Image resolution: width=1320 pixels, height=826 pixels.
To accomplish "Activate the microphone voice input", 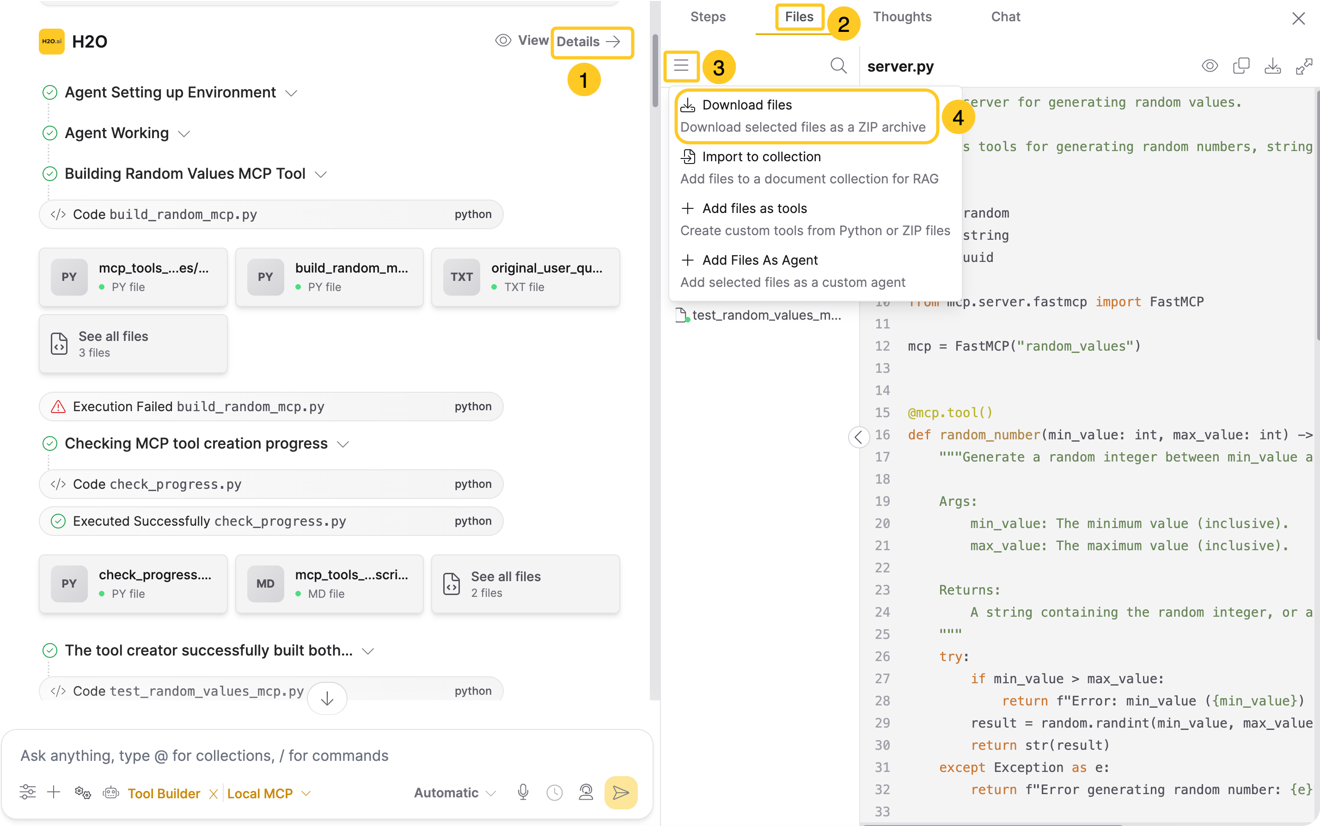I will pos(523,792).
